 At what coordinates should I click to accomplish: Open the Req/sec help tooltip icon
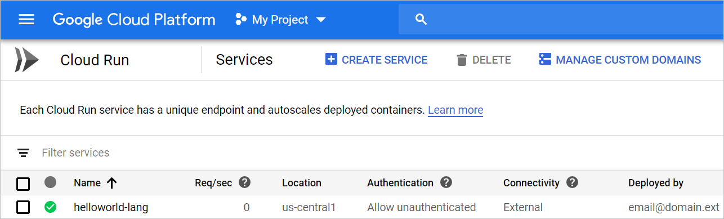[244, 182]
